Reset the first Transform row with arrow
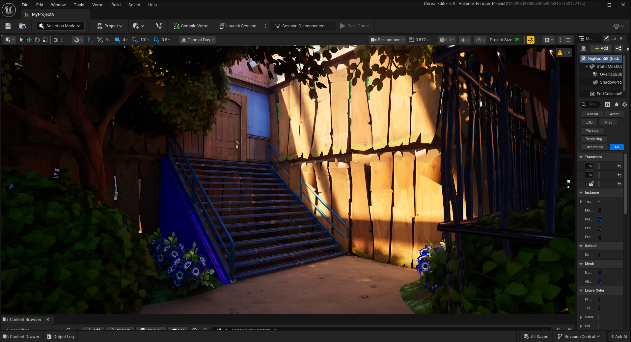The height and width of the screenshot is (342, 631). coord(619,166)
